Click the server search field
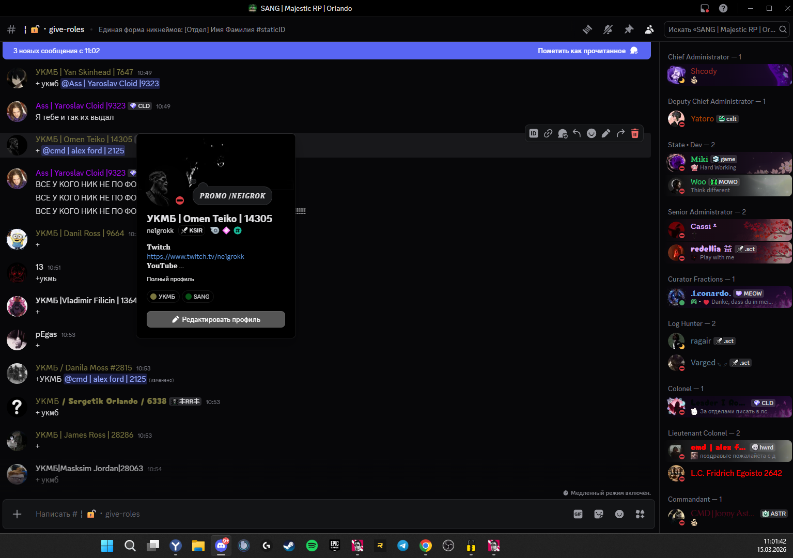Image resolution: width=793 pixels, height=558 pixels. pyautogui.click(x=727, y=29)
